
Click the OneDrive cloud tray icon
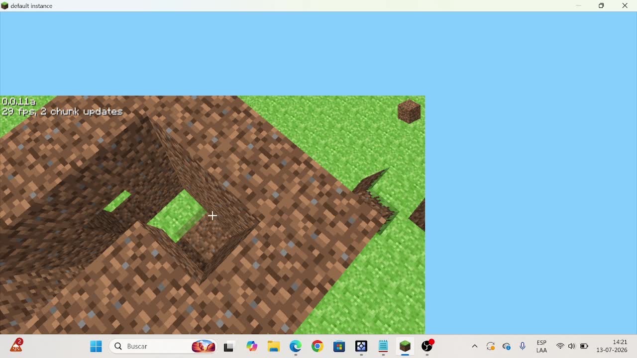coord(507,346)
